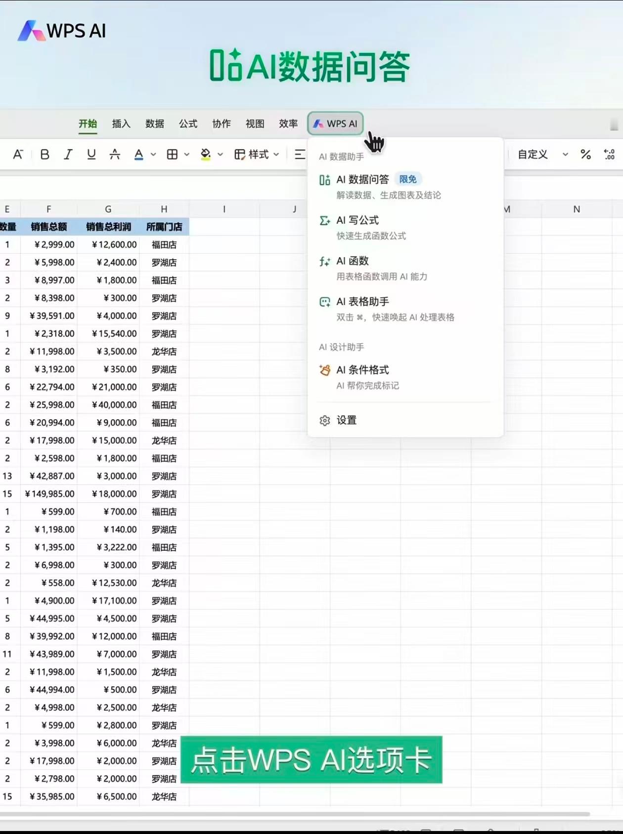Click the 限免 badge

(x=408, y=179)
